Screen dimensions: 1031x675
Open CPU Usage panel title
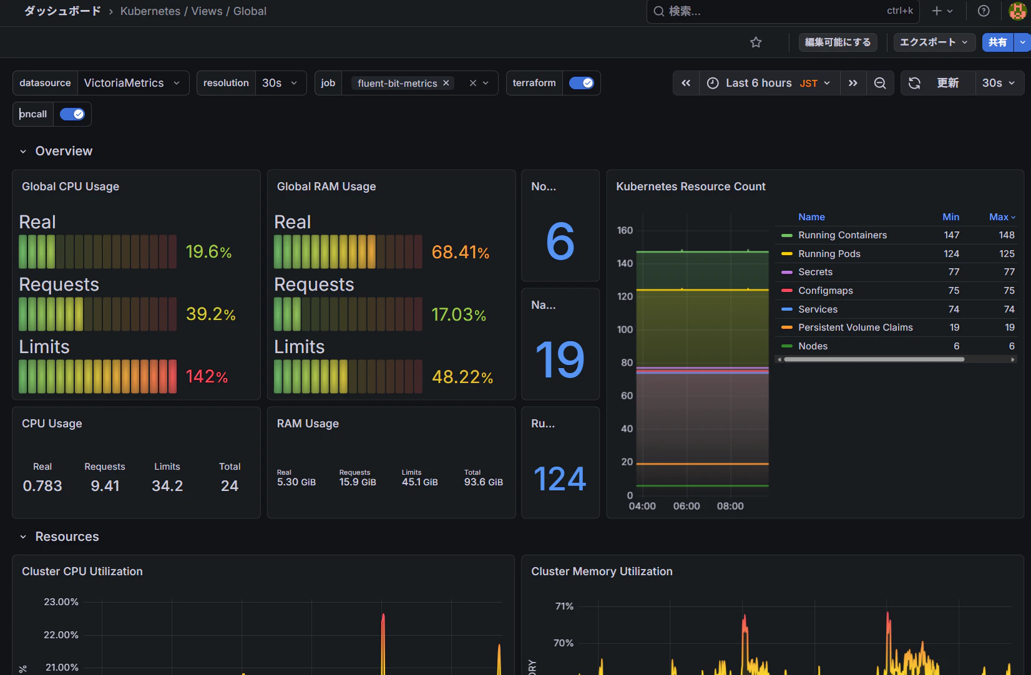pyautogui.click(x=52, y=424)
